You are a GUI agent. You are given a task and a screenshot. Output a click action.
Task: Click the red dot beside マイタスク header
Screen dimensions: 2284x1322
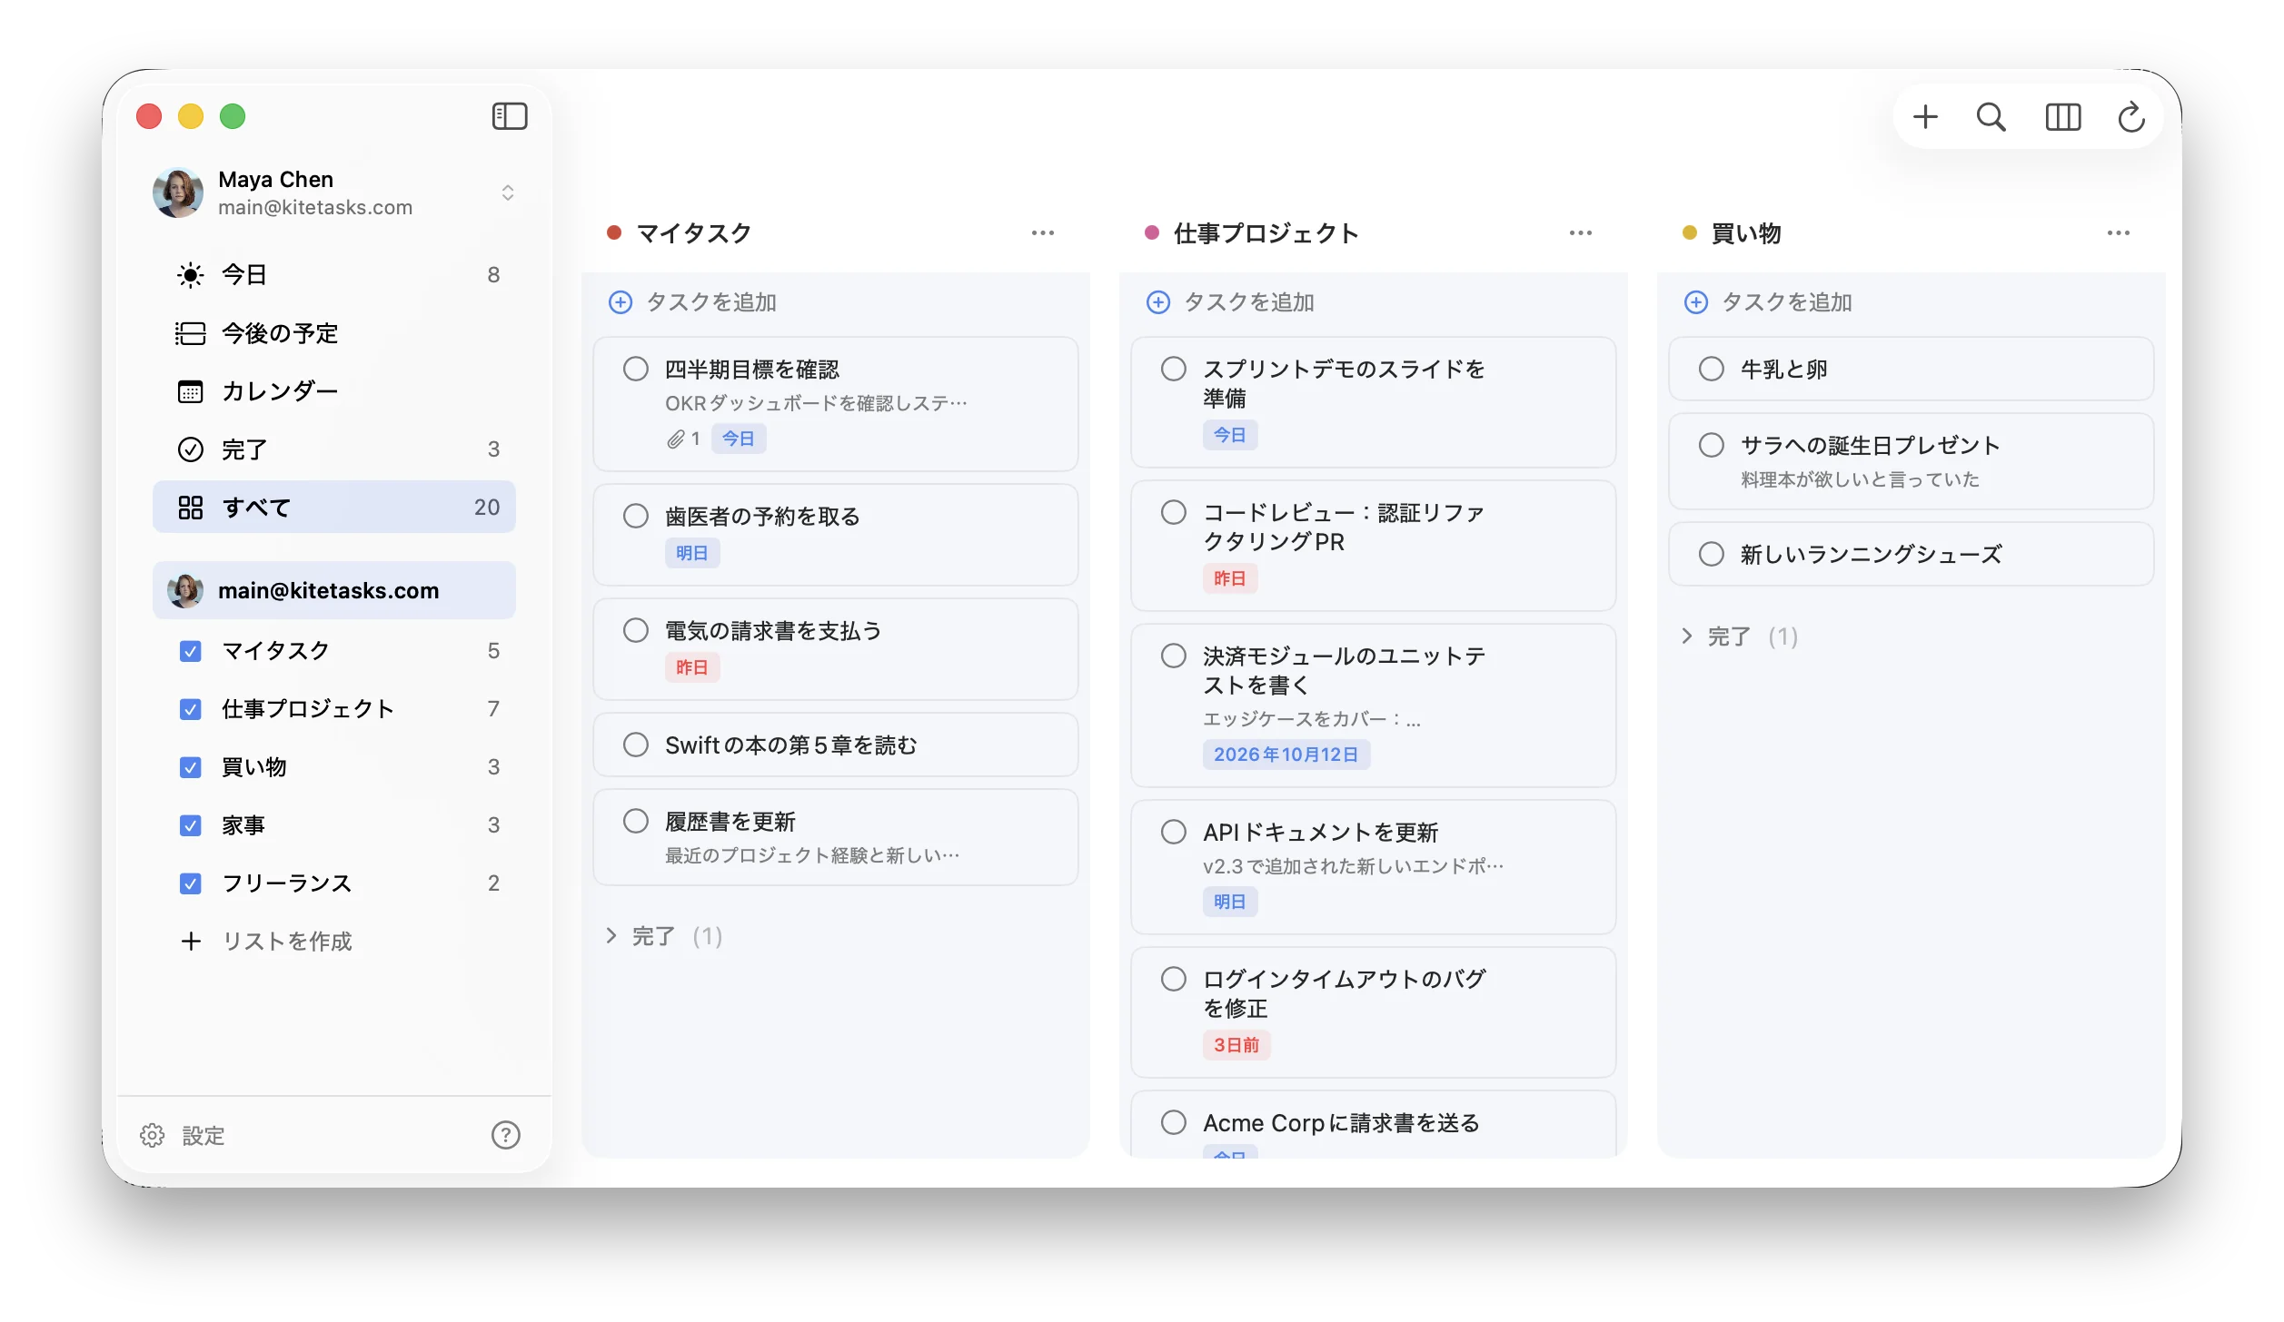click(614, 232)
